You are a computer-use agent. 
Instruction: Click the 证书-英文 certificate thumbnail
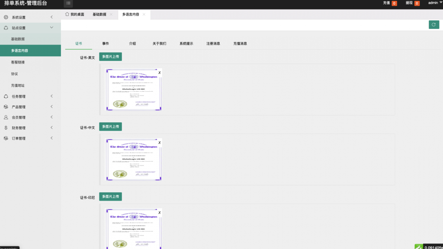click(133, 89)
